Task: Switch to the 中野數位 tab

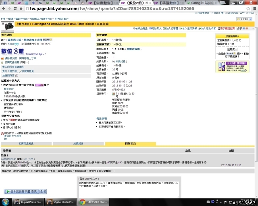Action: pos(102,3)
